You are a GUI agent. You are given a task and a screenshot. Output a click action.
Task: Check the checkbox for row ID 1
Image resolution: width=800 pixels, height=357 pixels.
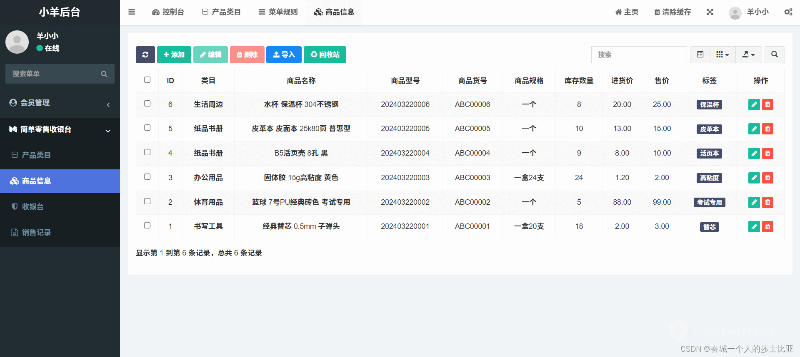click(147, 225)
